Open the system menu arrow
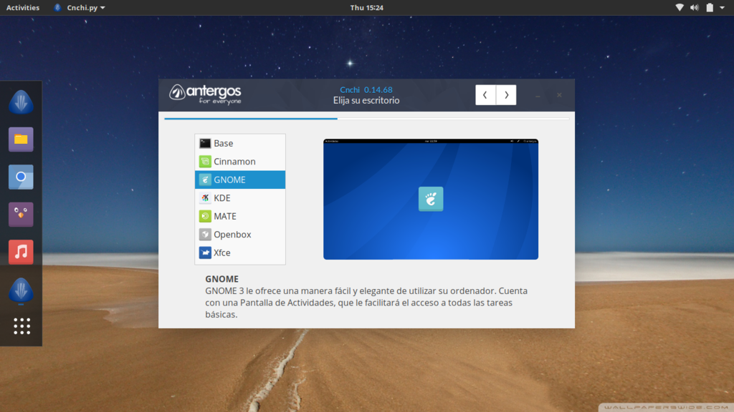Screen dimensions: 734x412 pos(722,7)
